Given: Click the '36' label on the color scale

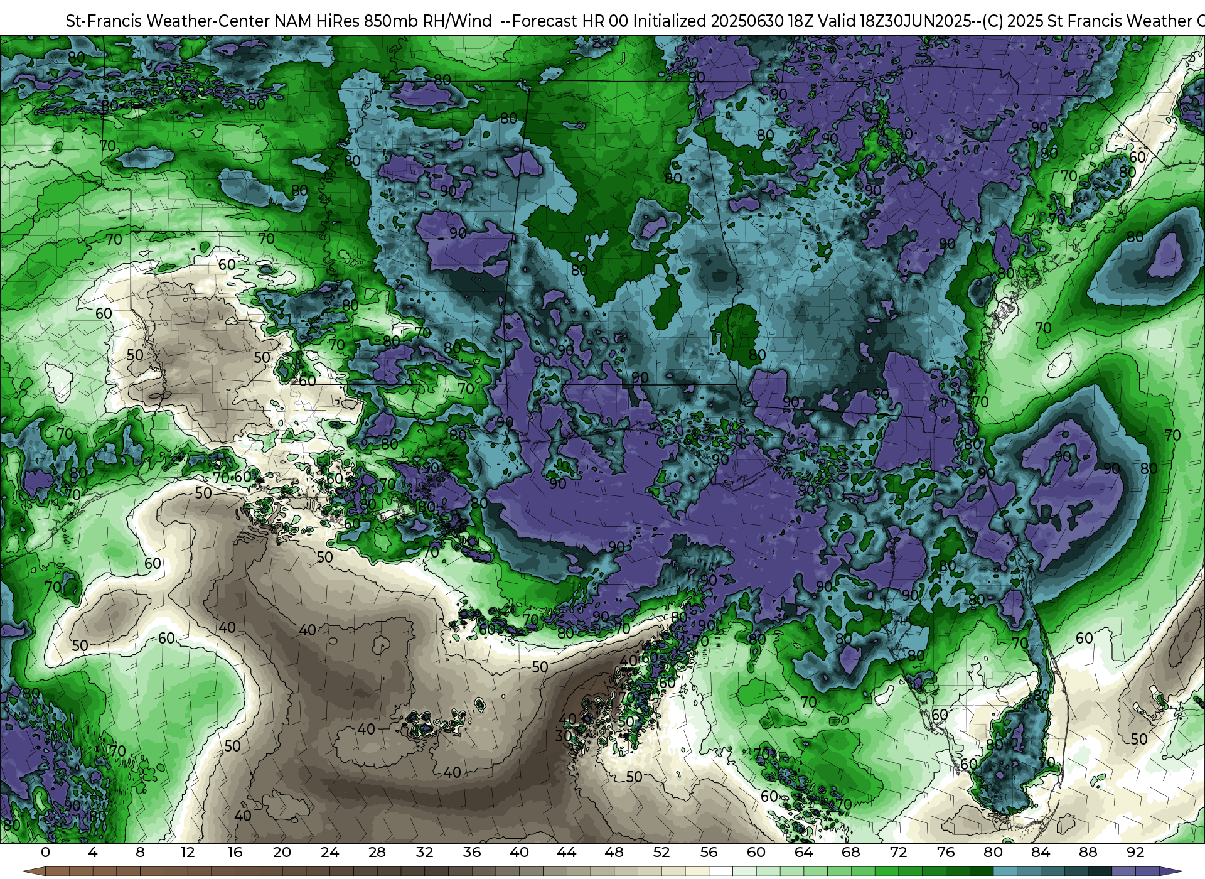Looking at the screenshot, I should [472, 852].
